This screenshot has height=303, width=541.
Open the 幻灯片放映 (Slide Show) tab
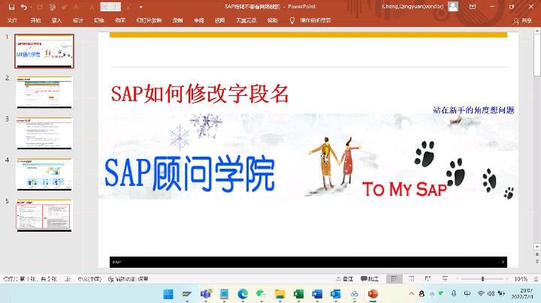click(x=149, y=20)
